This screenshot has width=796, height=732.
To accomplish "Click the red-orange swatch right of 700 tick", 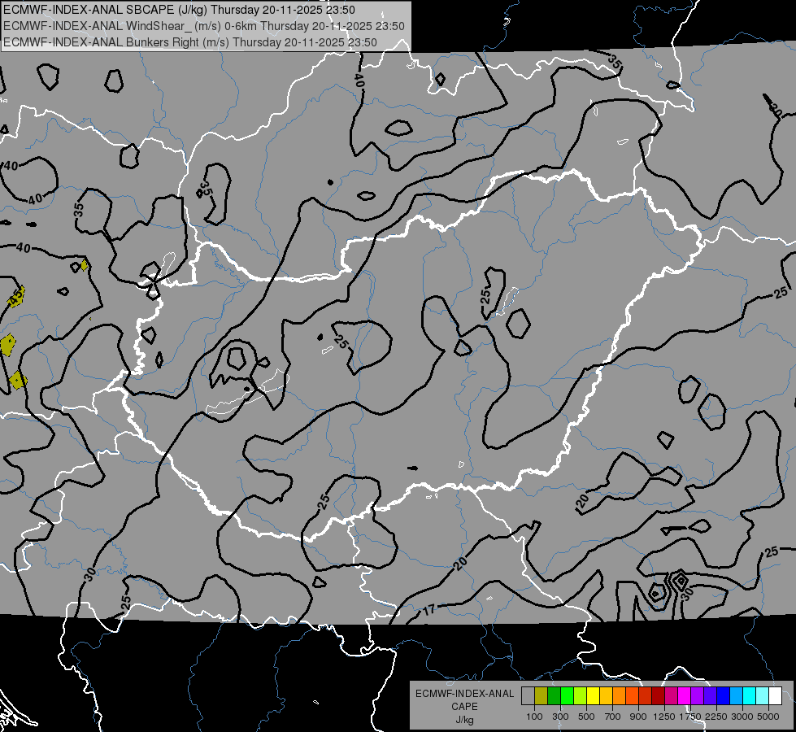I will coord(632,696).
